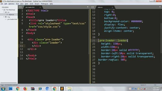Collapse The WebShala folder
The image size is (162, 91).
[2, 10]
